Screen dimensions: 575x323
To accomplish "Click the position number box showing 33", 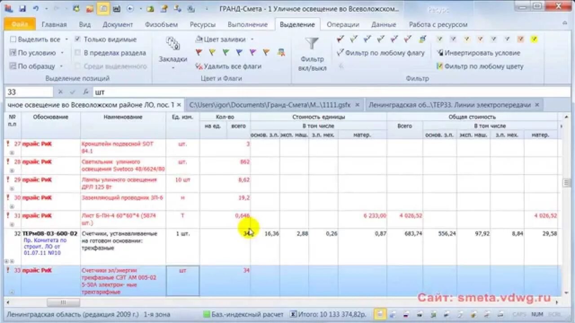I will pyautogui.click(x=29, y=92).
